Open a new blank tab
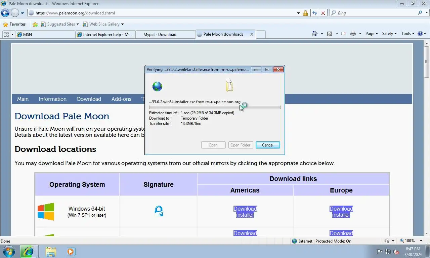430x258 pixels. coord(261,34)
